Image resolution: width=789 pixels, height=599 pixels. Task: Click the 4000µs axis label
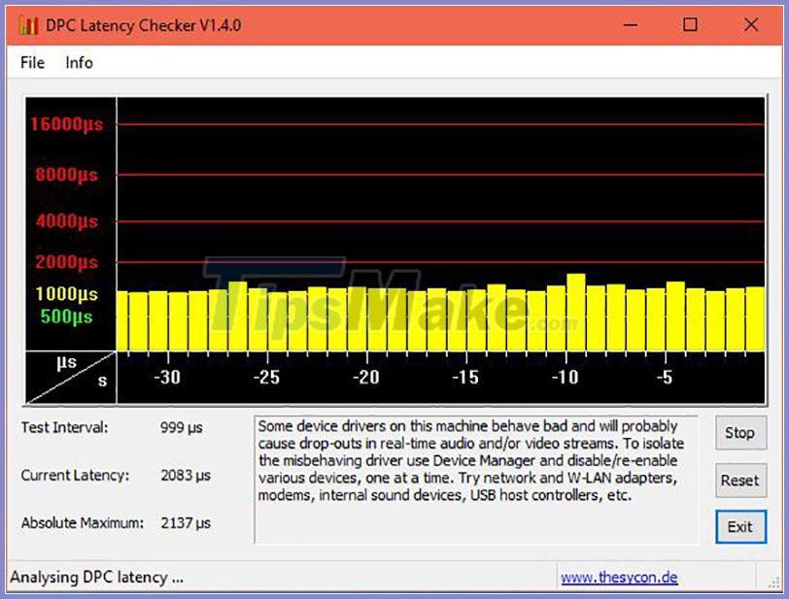coord(68,220)
